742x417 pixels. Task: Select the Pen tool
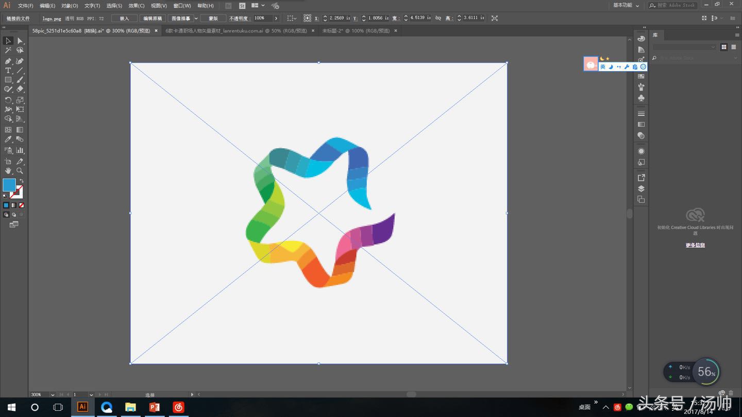coord(8,61)
